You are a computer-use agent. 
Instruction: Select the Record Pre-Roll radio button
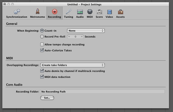(42, 37)
